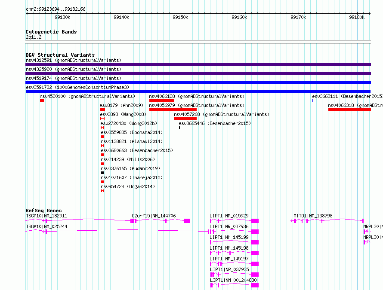Click the 99150k ruler tick label
Screen dimensions: 383x290
(180, 17)
